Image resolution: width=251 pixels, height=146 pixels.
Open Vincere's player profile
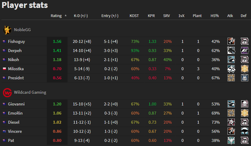(15, 132)
